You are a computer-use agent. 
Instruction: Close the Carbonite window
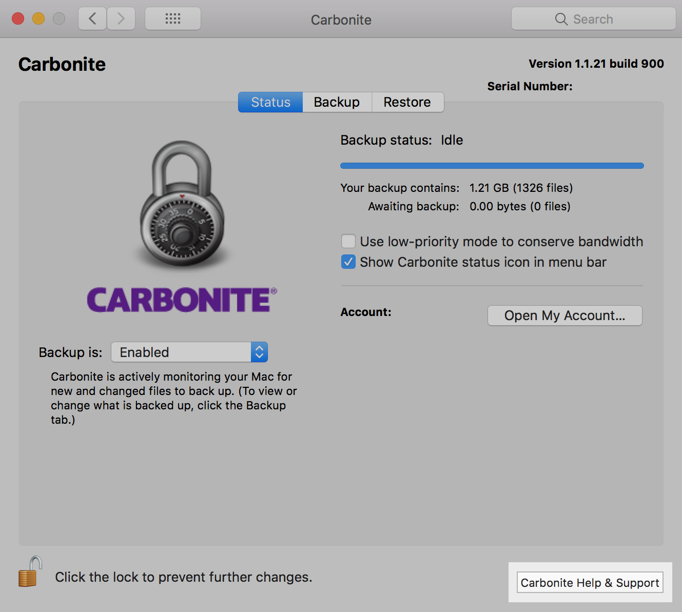(x=18, y=19)
